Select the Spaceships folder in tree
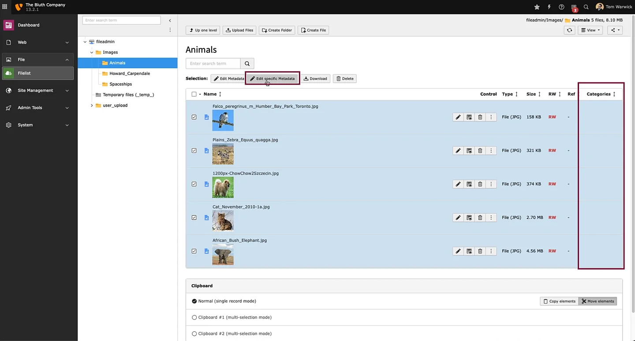 120,84
